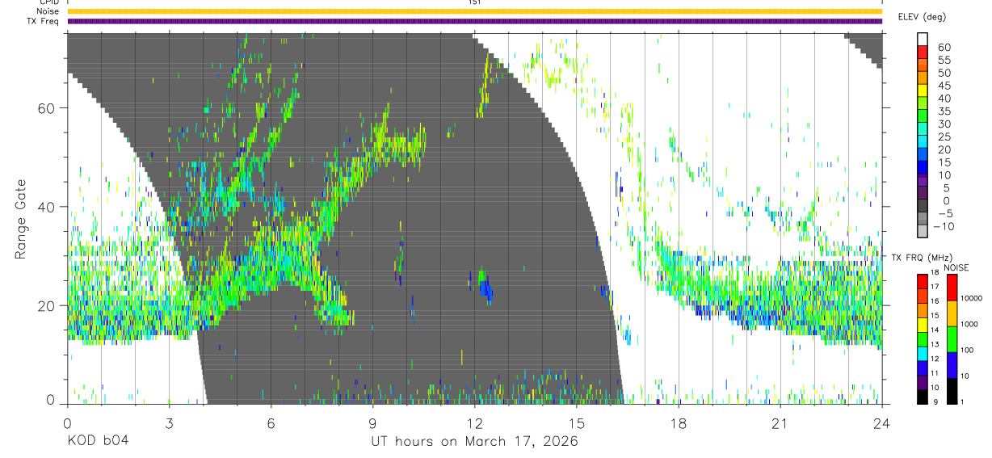Image resolution: width=992 pixels, height=458 pixels.
Task: Click the orange Noise bar at top
Action: click(474, 11)
